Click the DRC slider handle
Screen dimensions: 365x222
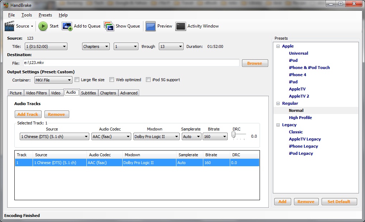234,135
